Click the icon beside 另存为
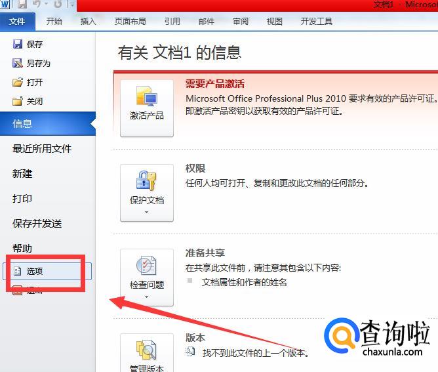 pyautogui.click(x=18, y=63)
